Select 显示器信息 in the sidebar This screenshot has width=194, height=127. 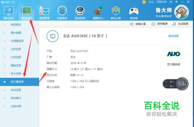coord(19,82)
